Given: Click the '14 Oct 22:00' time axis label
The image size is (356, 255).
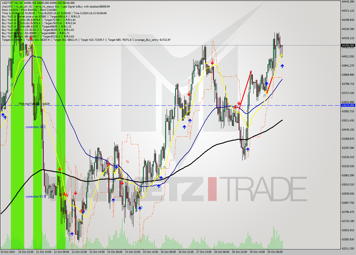Looking at the screenshot, I should 133,252.
